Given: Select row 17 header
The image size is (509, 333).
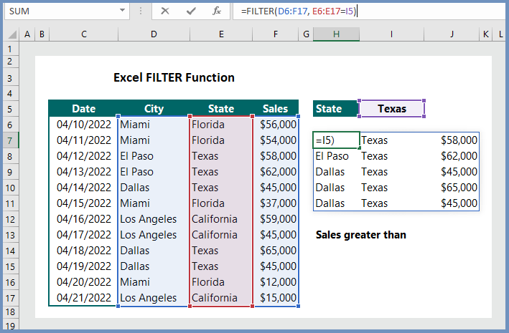Looking at the screenshot, I should [10, 298].
